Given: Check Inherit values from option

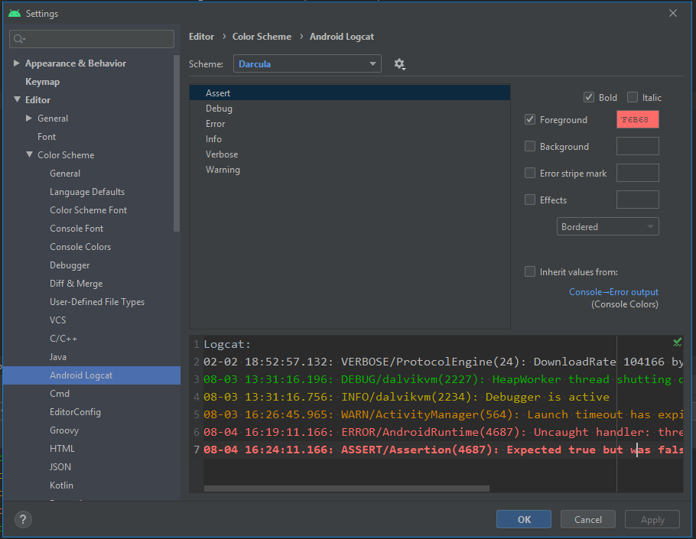Looking at the screenshot, I should coord(529,271).
